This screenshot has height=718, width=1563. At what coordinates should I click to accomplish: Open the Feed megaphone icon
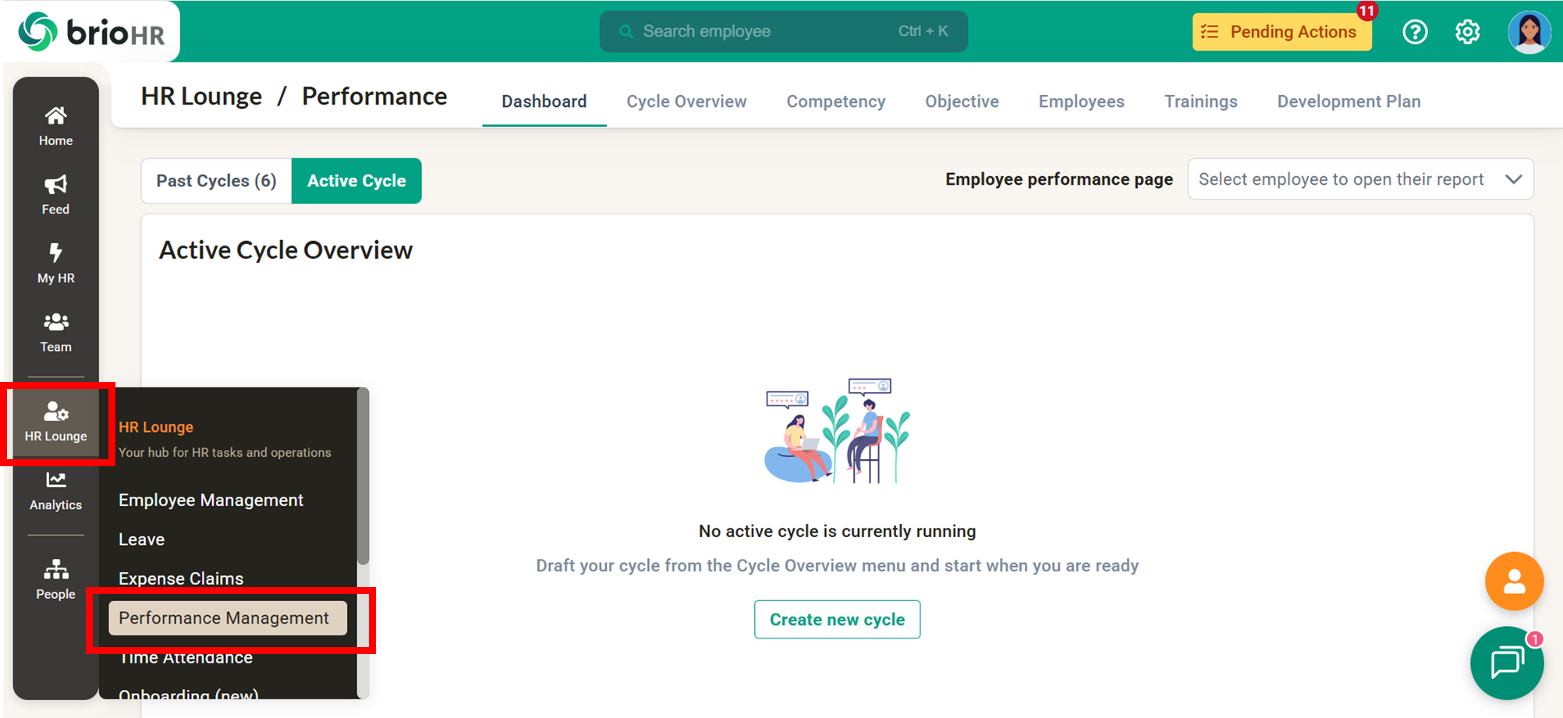click(x=55, y=194)
